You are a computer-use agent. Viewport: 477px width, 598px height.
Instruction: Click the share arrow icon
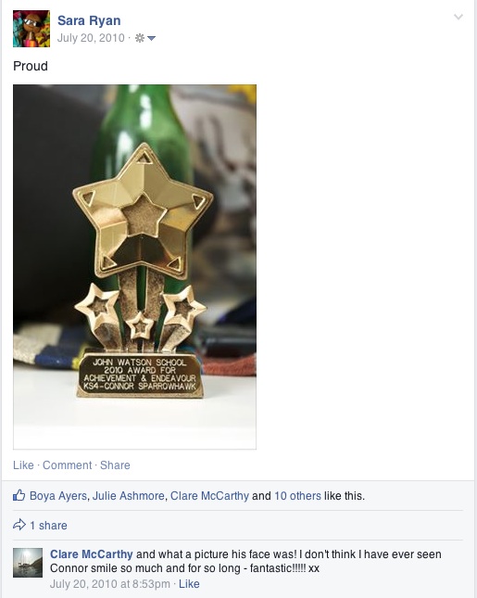click(x=19, y=525)
